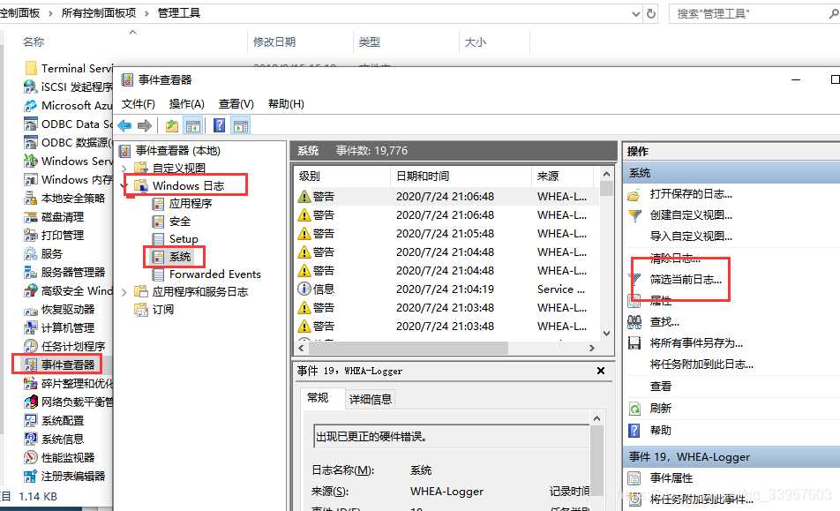The height and width of the screenshot is (511, 840).
Task: Click 清除日志 in the Actions pane
Action: click(x=673, y=257)
